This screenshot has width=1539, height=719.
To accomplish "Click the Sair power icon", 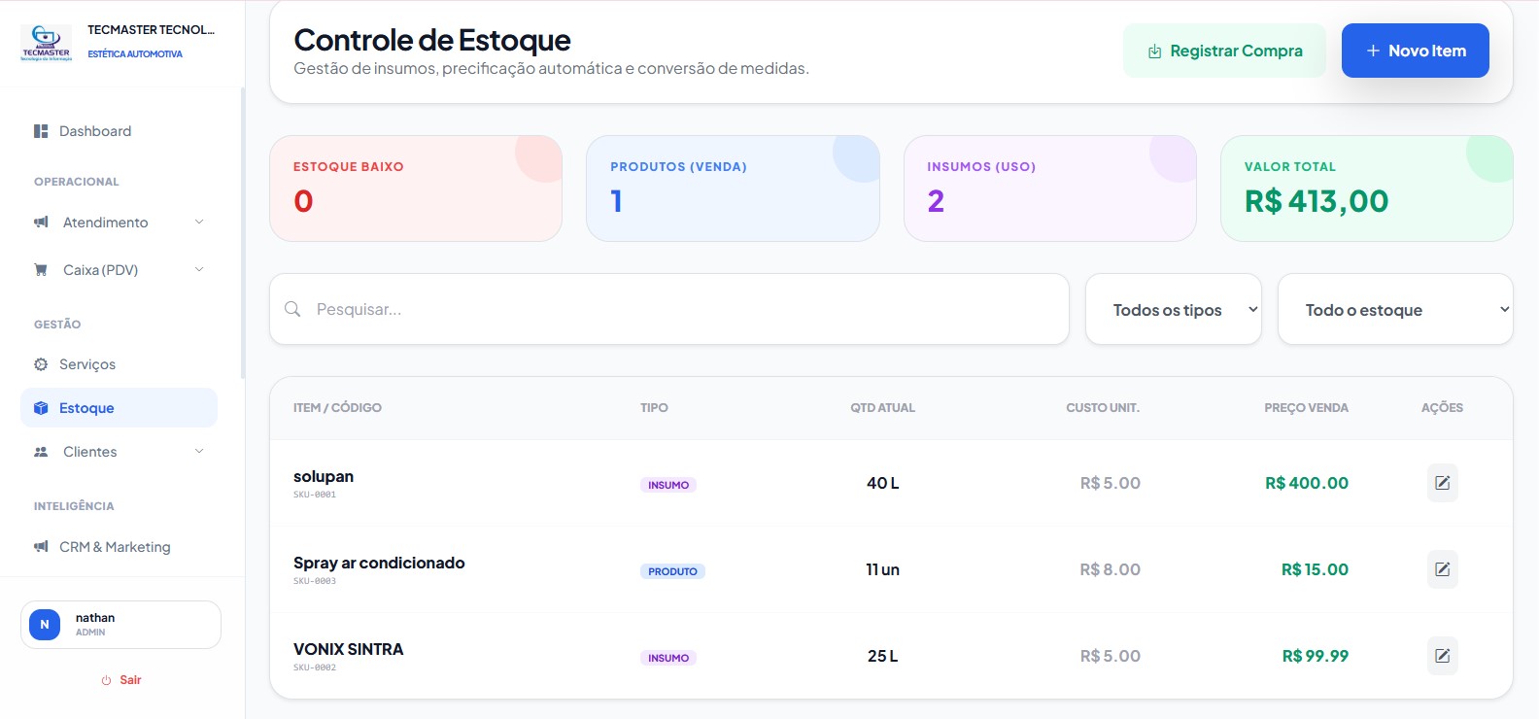I will point(106,680).
